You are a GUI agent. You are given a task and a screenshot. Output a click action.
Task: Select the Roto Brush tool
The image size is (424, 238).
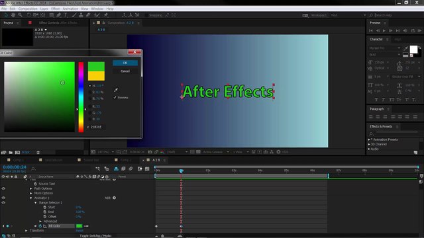97,15
